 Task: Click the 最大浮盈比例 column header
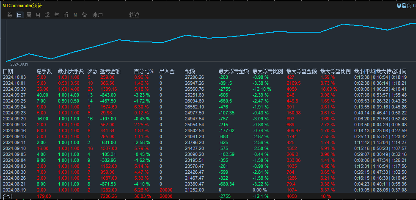[x=336, y=71]
